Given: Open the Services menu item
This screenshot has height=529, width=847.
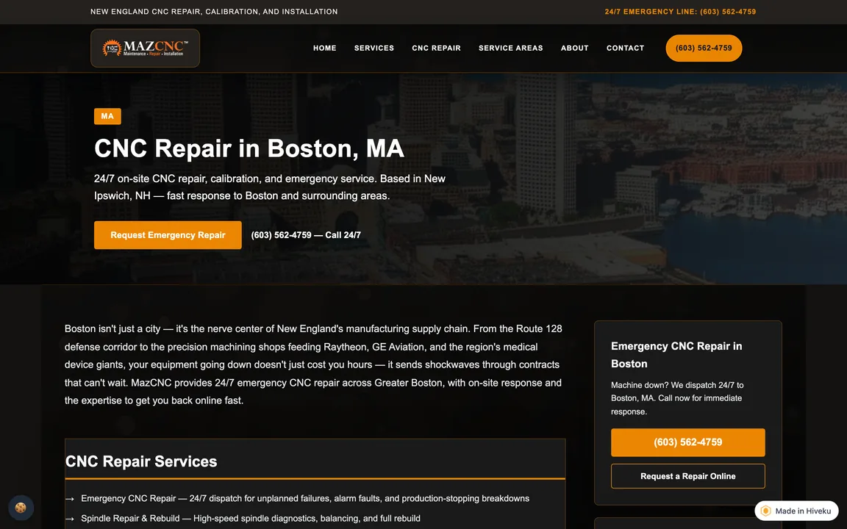Looking at the screenshot, I should [374, 48].
